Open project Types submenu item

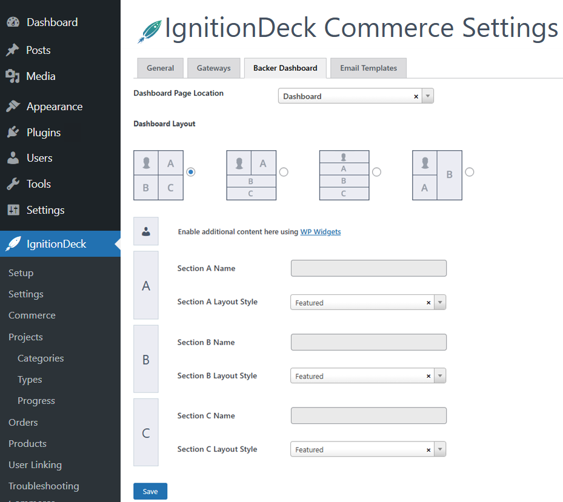30,379
